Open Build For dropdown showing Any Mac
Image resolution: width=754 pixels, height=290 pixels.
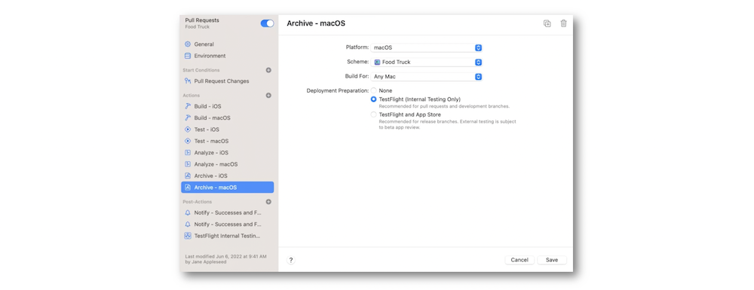(427, 76)
